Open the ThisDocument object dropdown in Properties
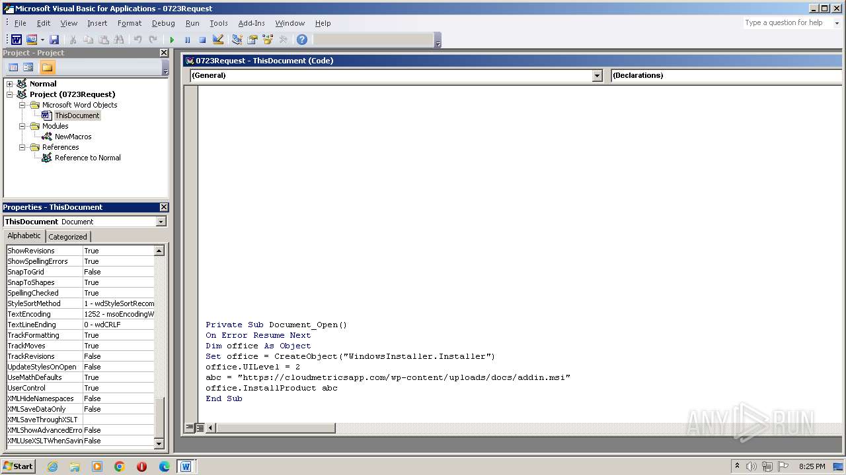Viewport: 846px width, 475px height. (161, 222)
